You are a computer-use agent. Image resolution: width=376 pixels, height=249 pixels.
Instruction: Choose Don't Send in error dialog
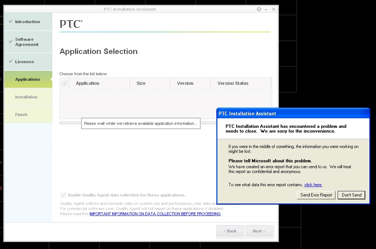point(352,195)
